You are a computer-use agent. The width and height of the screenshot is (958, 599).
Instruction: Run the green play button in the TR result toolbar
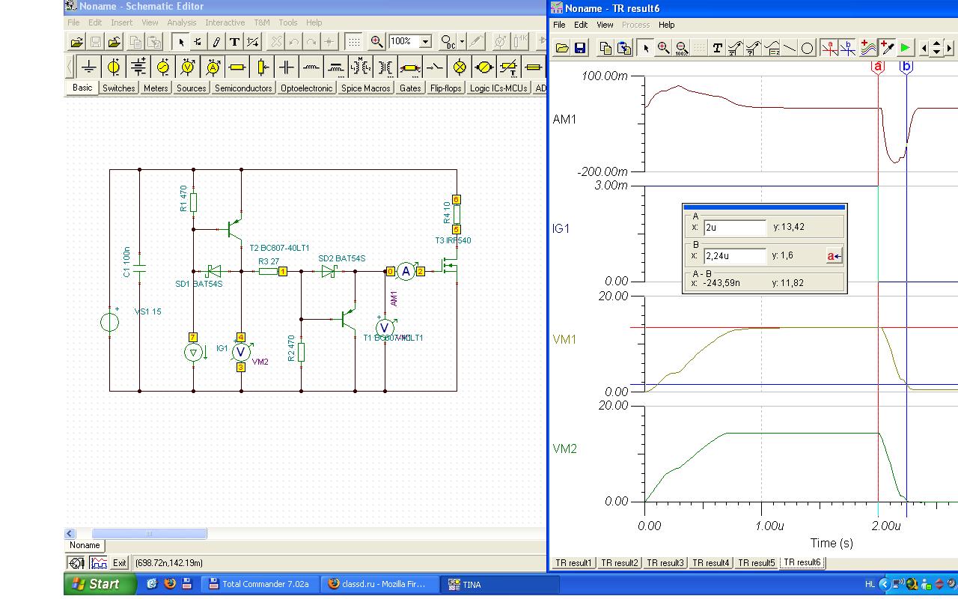pyautogui.click(x=906, y=49)
